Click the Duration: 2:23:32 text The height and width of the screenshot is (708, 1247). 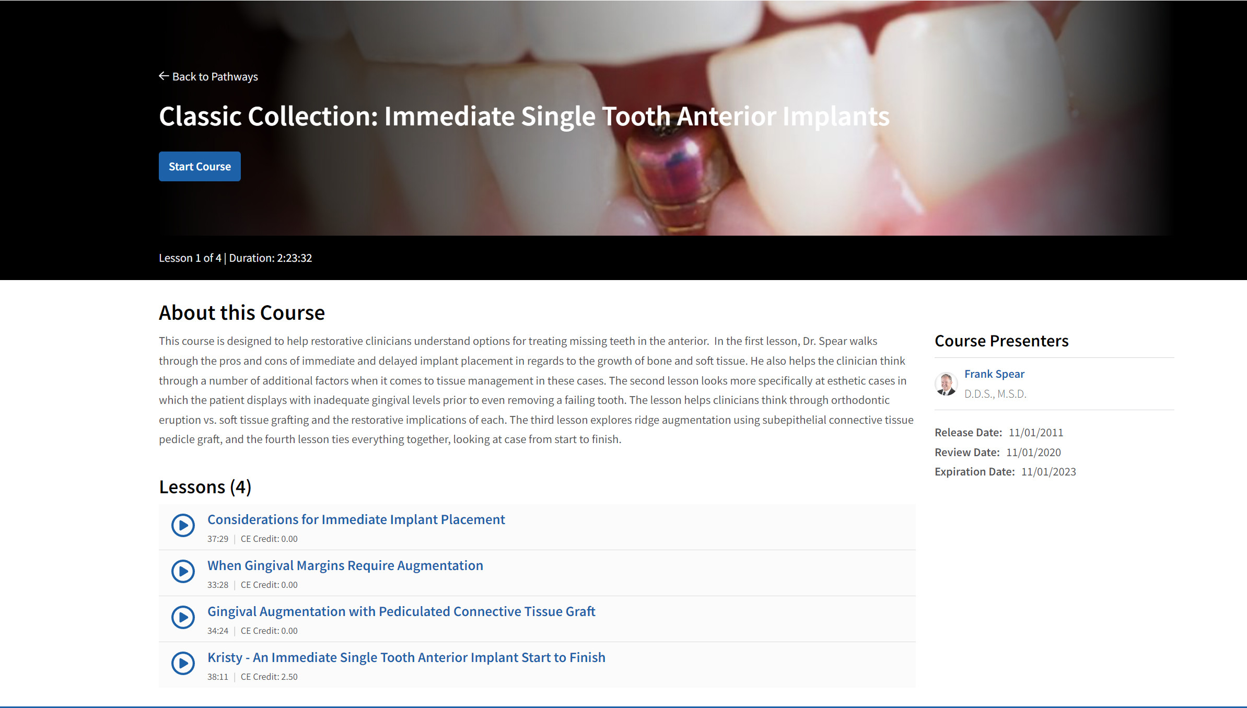point(271,258)
